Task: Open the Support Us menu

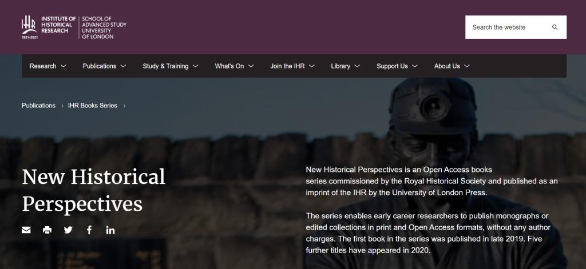Action: pyautogui.click(x=397, y=66)
